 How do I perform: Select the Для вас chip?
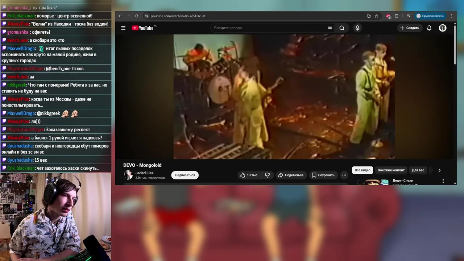tap(418, 170)
